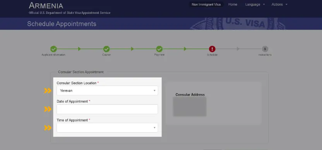Click the Armenia site title

(x=46, y=5)
